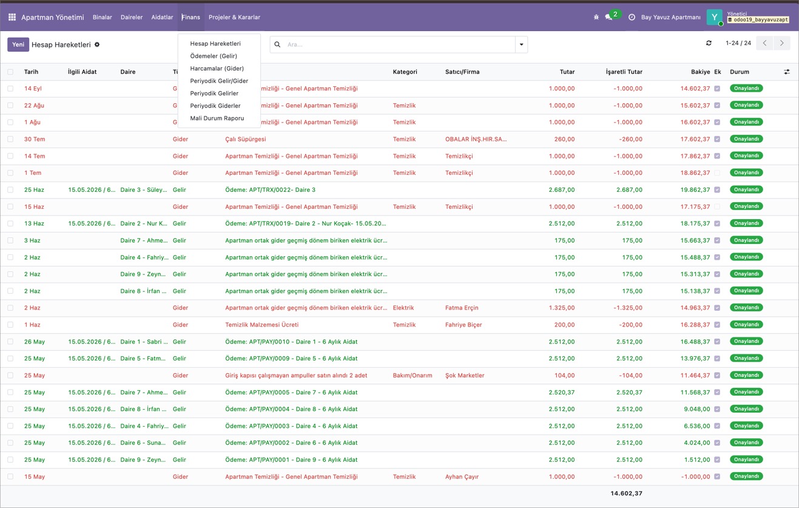Toggle Ek checkbox in 1 Tem row
799x508 pixels.
[717, 173]
